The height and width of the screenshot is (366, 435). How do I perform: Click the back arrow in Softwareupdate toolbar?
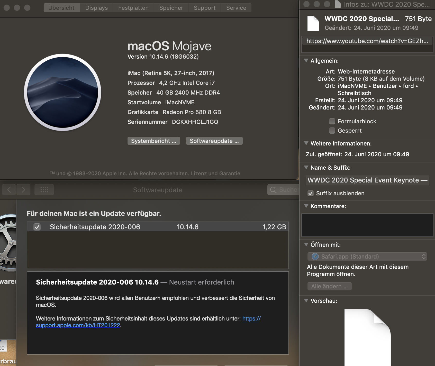[9, 190]
